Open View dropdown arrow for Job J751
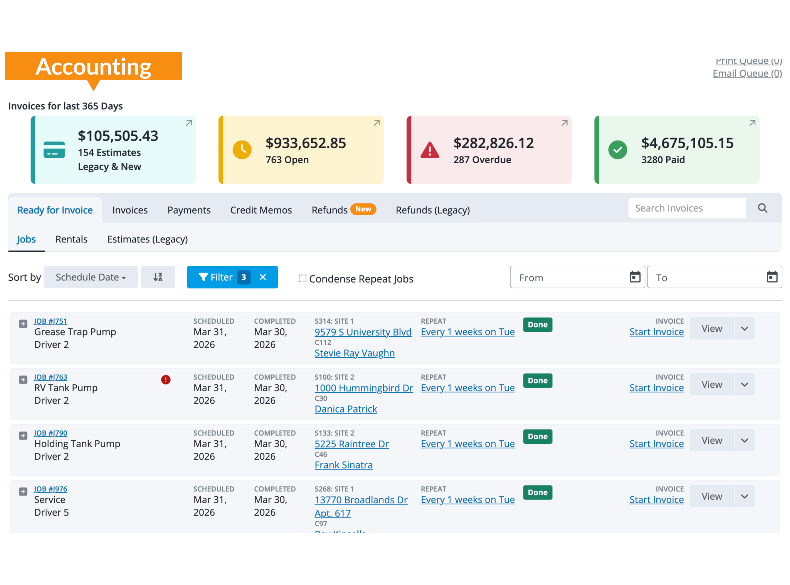790x585 pixels. point(744,329)
